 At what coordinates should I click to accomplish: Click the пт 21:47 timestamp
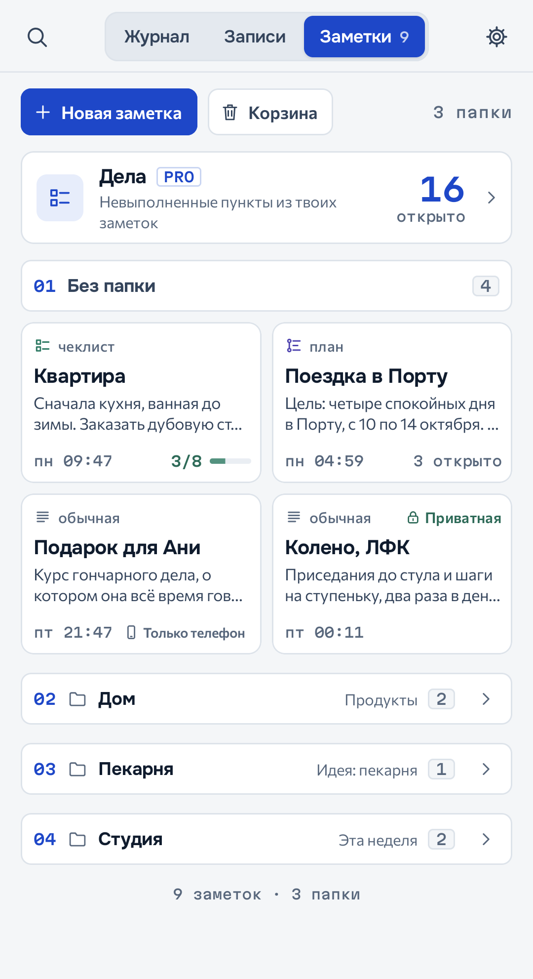[x=73, y=632]
